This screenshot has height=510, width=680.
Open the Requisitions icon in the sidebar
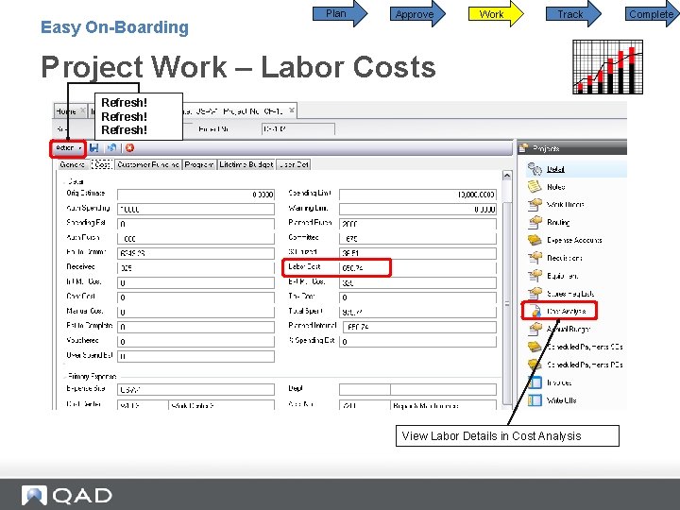click(x=535, y=258)
